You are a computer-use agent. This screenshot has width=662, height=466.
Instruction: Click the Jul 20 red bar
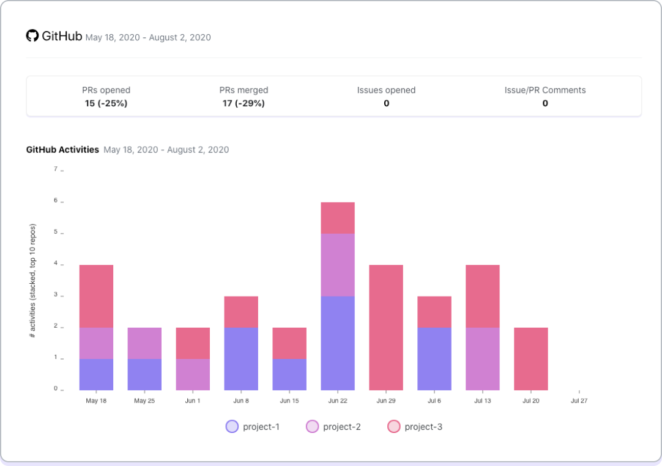(530, 358)
